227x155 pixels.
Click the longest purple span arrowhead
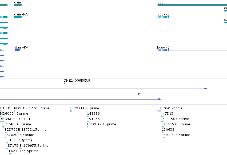click(x=206, y=89)
